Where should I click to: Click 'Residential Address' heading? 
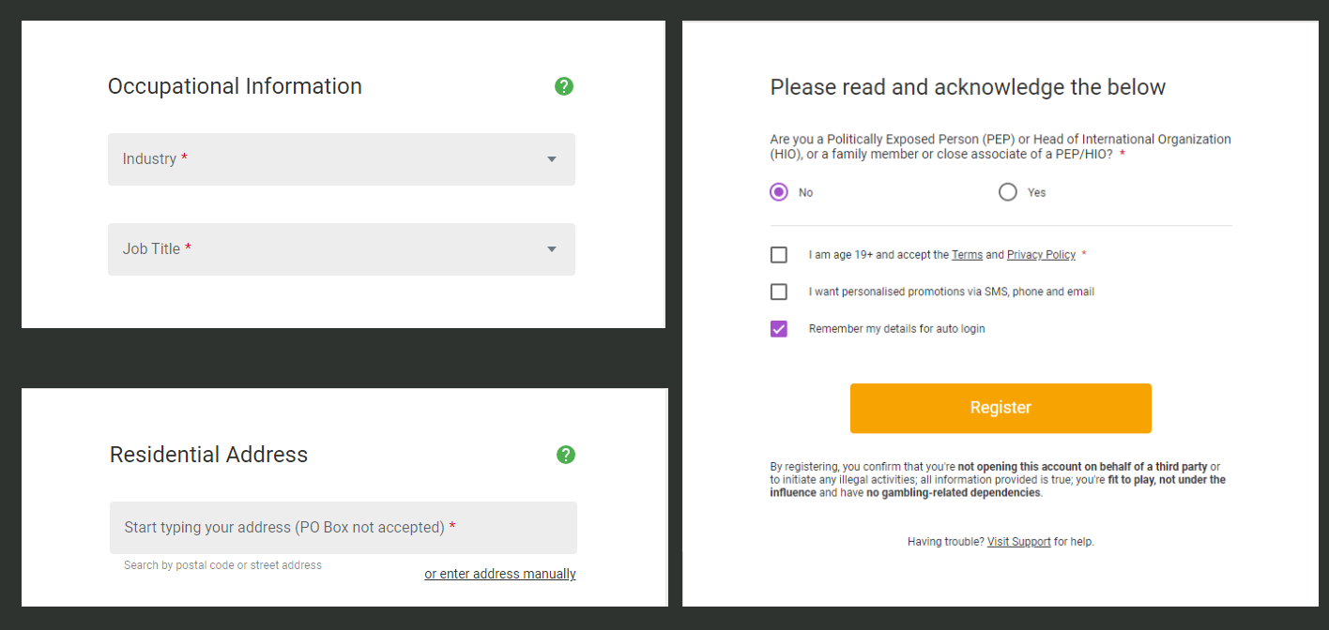pos(208,455)
